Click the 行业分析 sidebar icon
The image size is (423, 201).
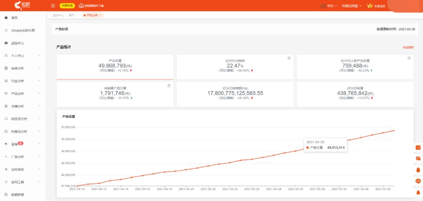6,81
